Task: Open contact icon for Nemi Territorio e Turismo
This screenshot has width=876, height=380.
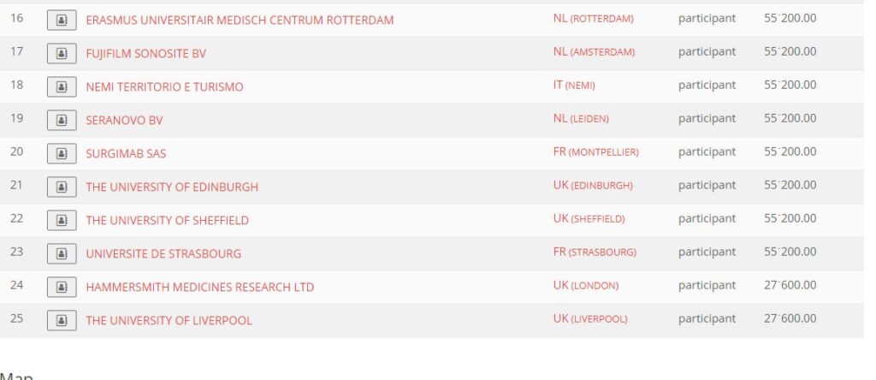Action: click(62, 87)
